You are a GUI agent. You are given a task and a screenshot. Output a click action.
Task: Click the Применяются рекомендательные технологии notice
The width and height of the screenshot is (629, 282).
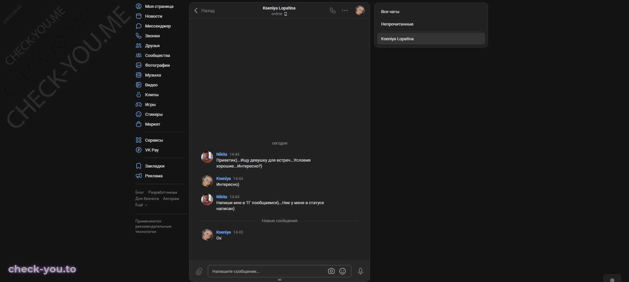tap(153, 226)
